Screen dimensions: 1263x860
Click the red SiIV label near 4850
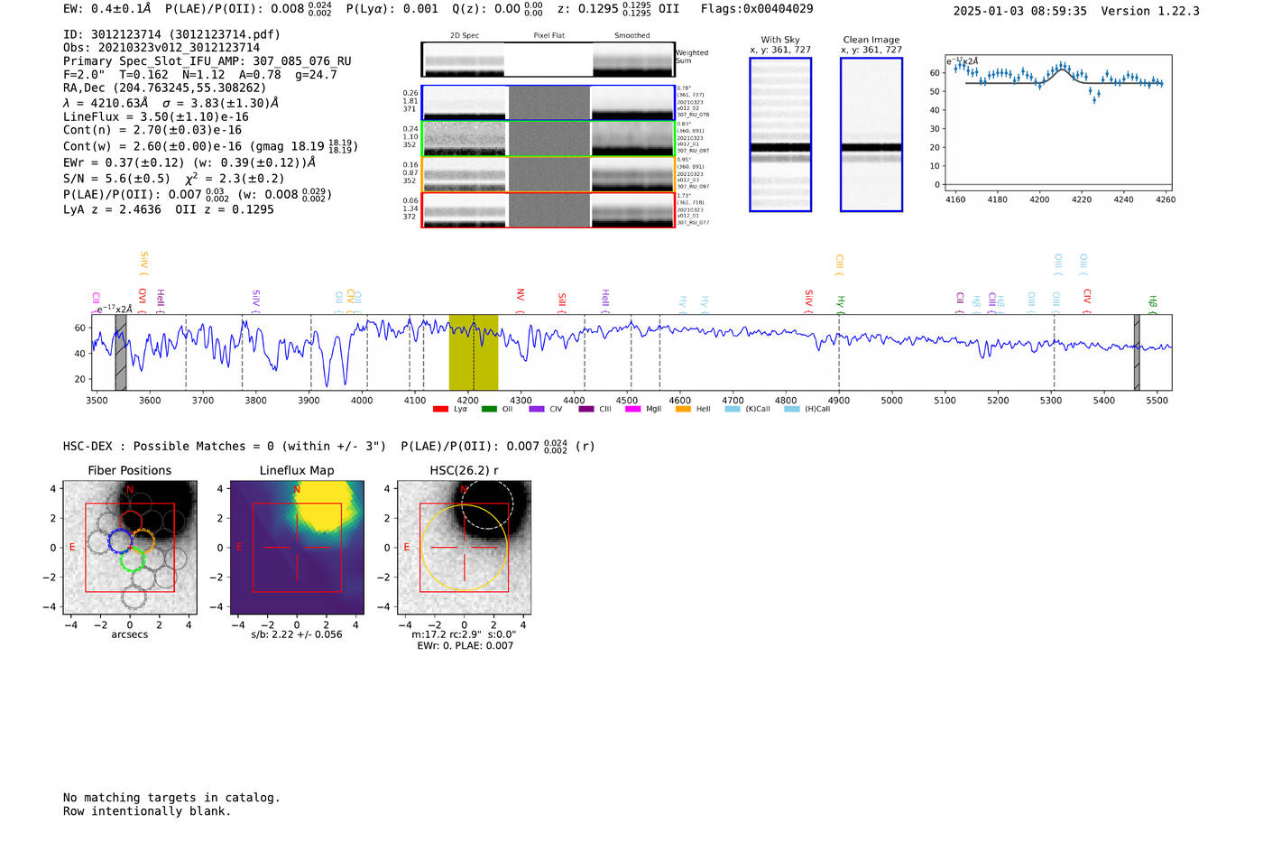pyautogui.click(x=809, y=299)
